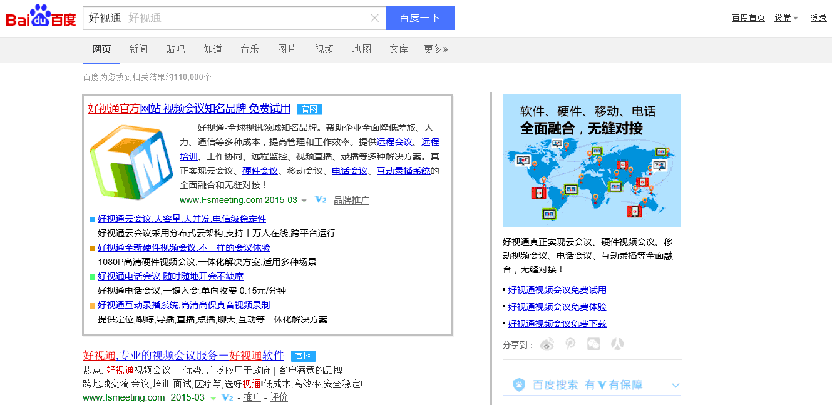Image resolution: width=832 pixels, height=405 pixels.
Task: Click the second share icon with P symbol
Action: tap(570, 344)
